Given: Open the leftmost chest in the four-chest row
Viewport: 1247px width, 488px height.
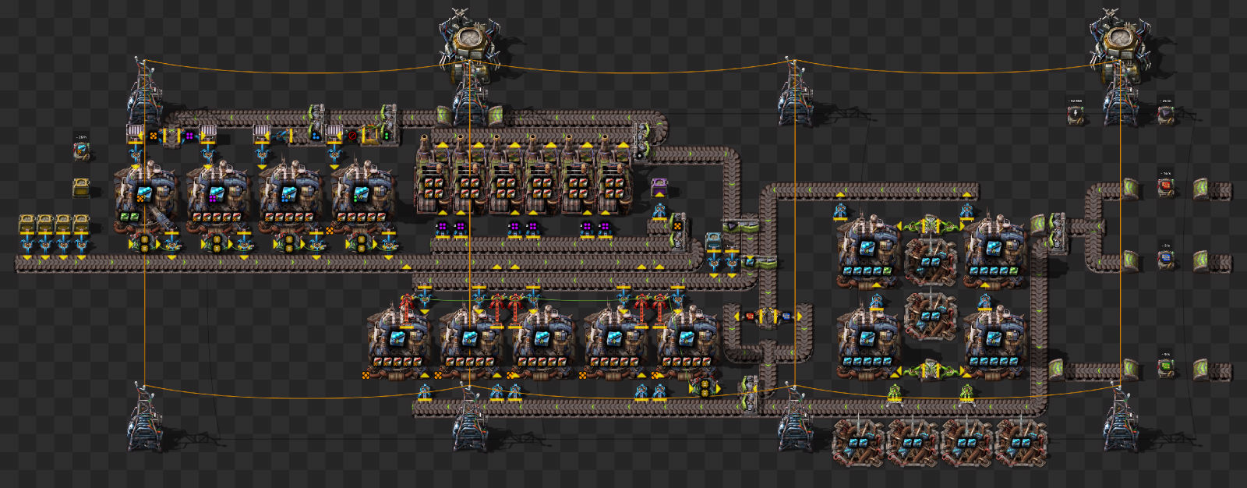Looking at the screenshot, I should (27, 224).
